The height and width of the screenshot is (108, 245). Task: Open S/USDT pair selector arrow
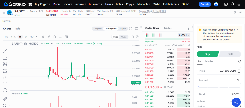(27, 11)
